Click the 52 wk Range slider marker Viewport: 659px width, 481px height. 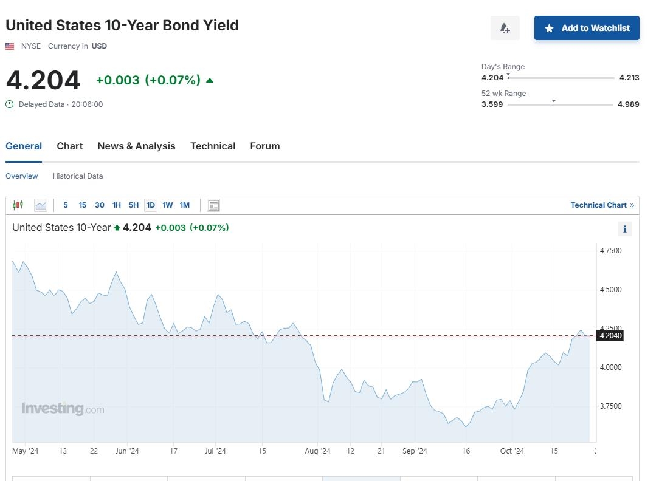coord(554,101)
